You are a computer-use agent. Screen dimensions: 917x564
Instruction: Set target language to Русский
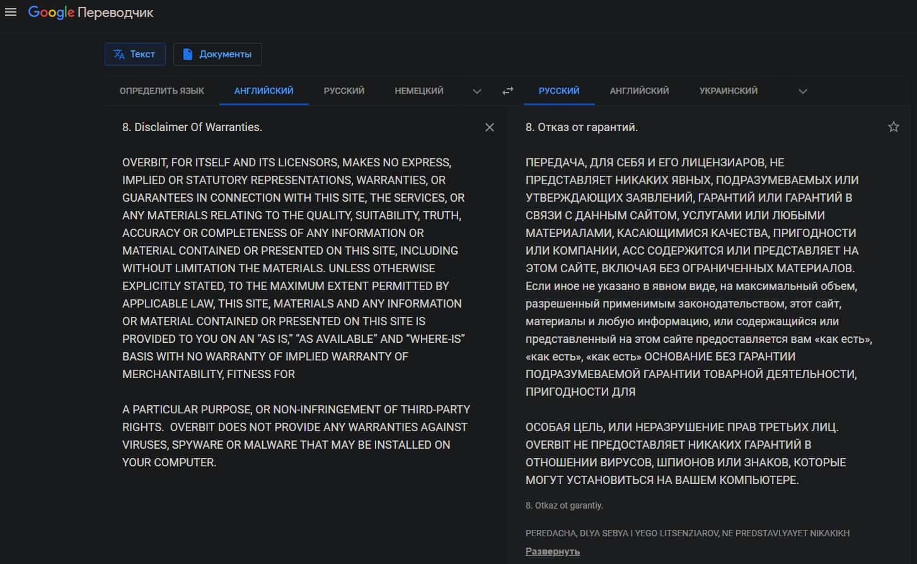click(559, 91)
